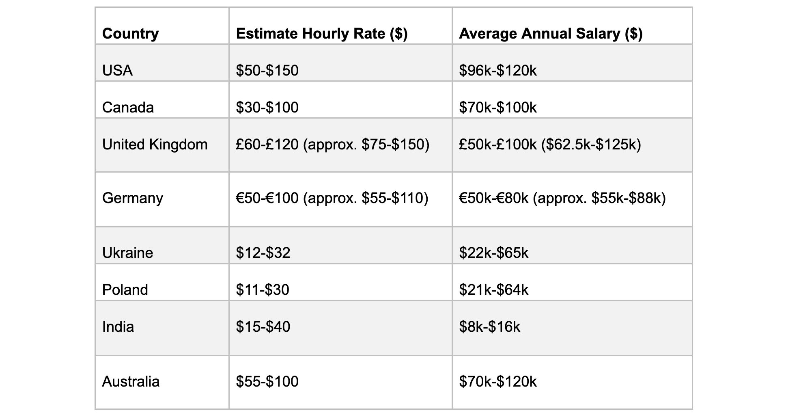
Task: Select the Ukraine row label
Action: [162, 245]
